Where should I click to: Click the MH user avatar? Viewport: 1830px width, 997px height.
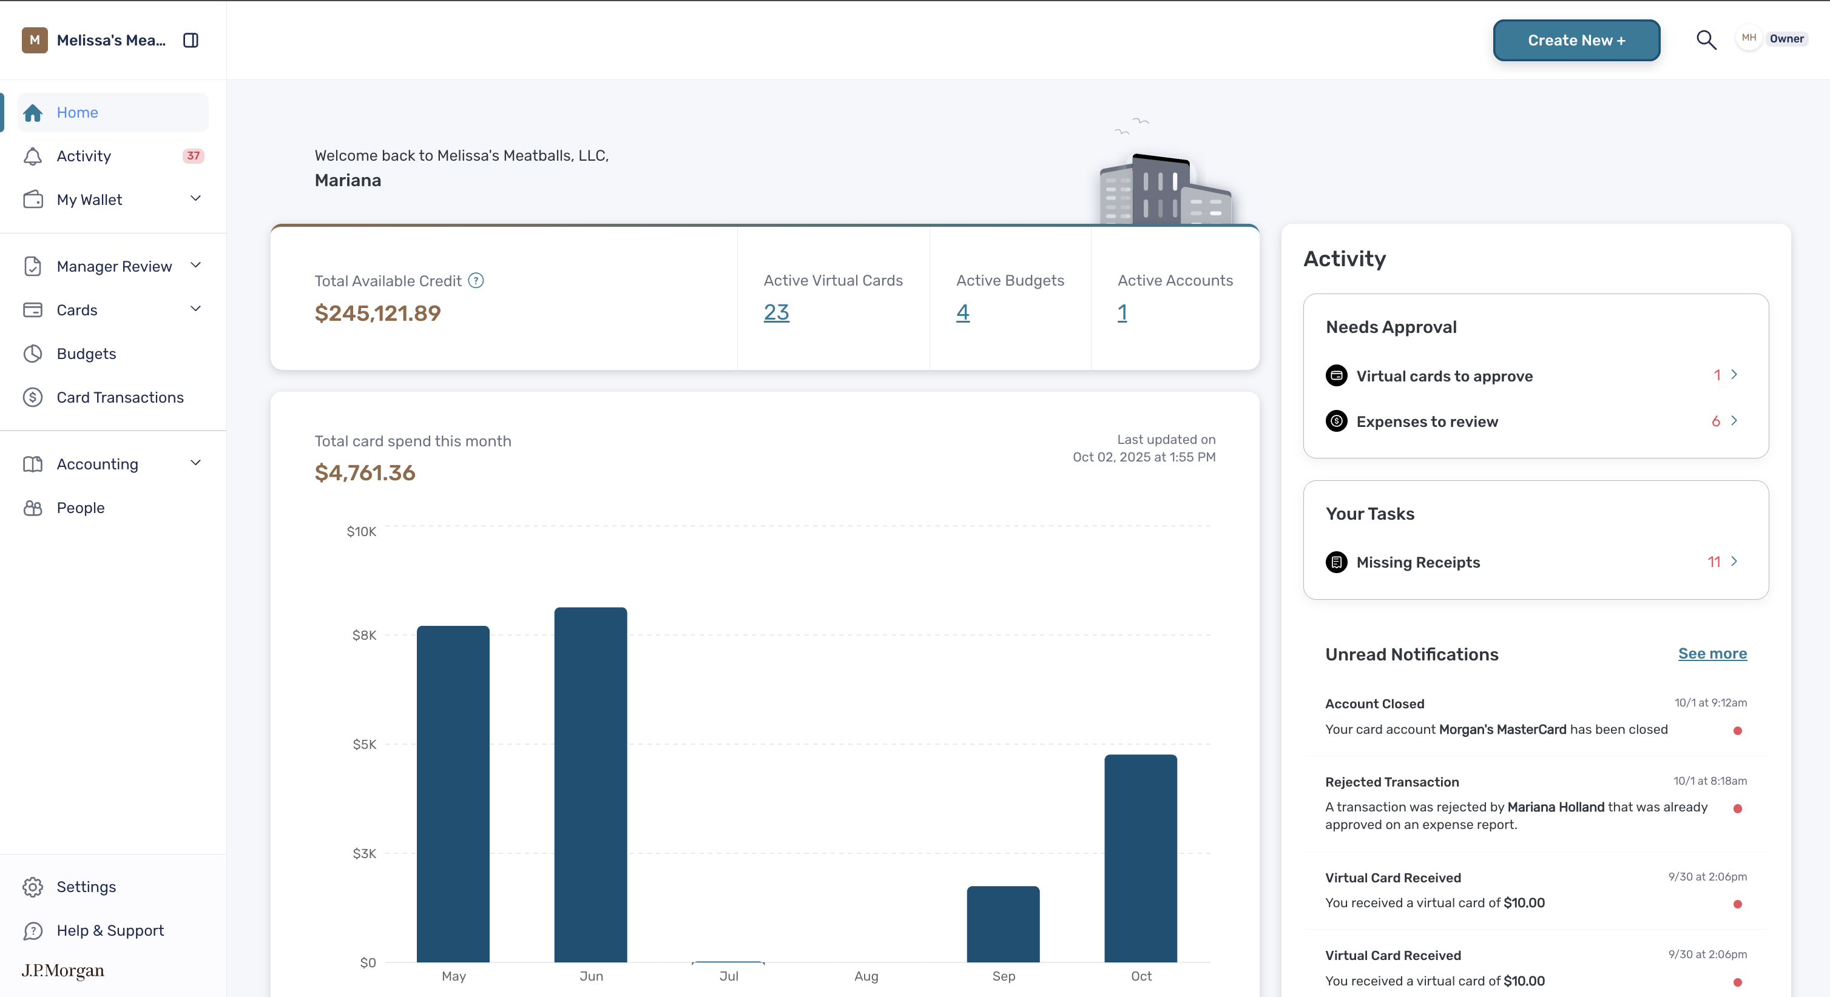pyautogui.click(x=1748, y=38)
